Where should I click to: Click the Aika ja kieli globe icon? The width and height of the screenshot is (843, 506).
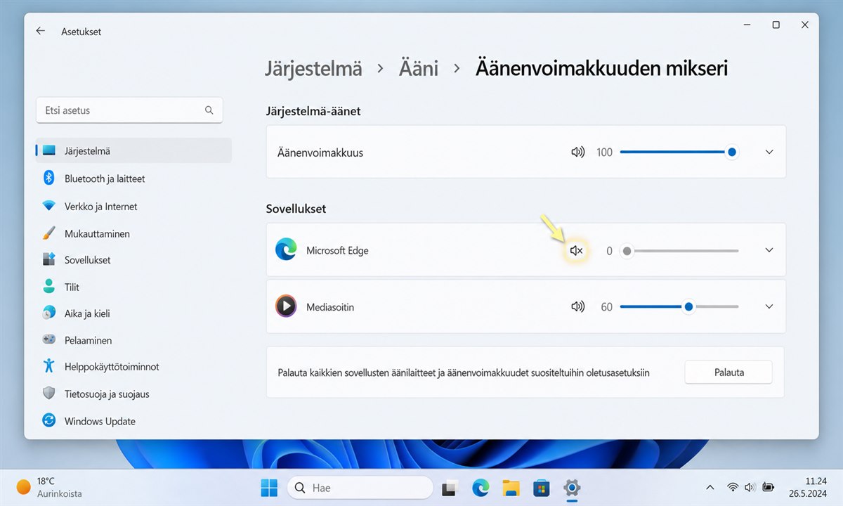[x=48, y=313]
